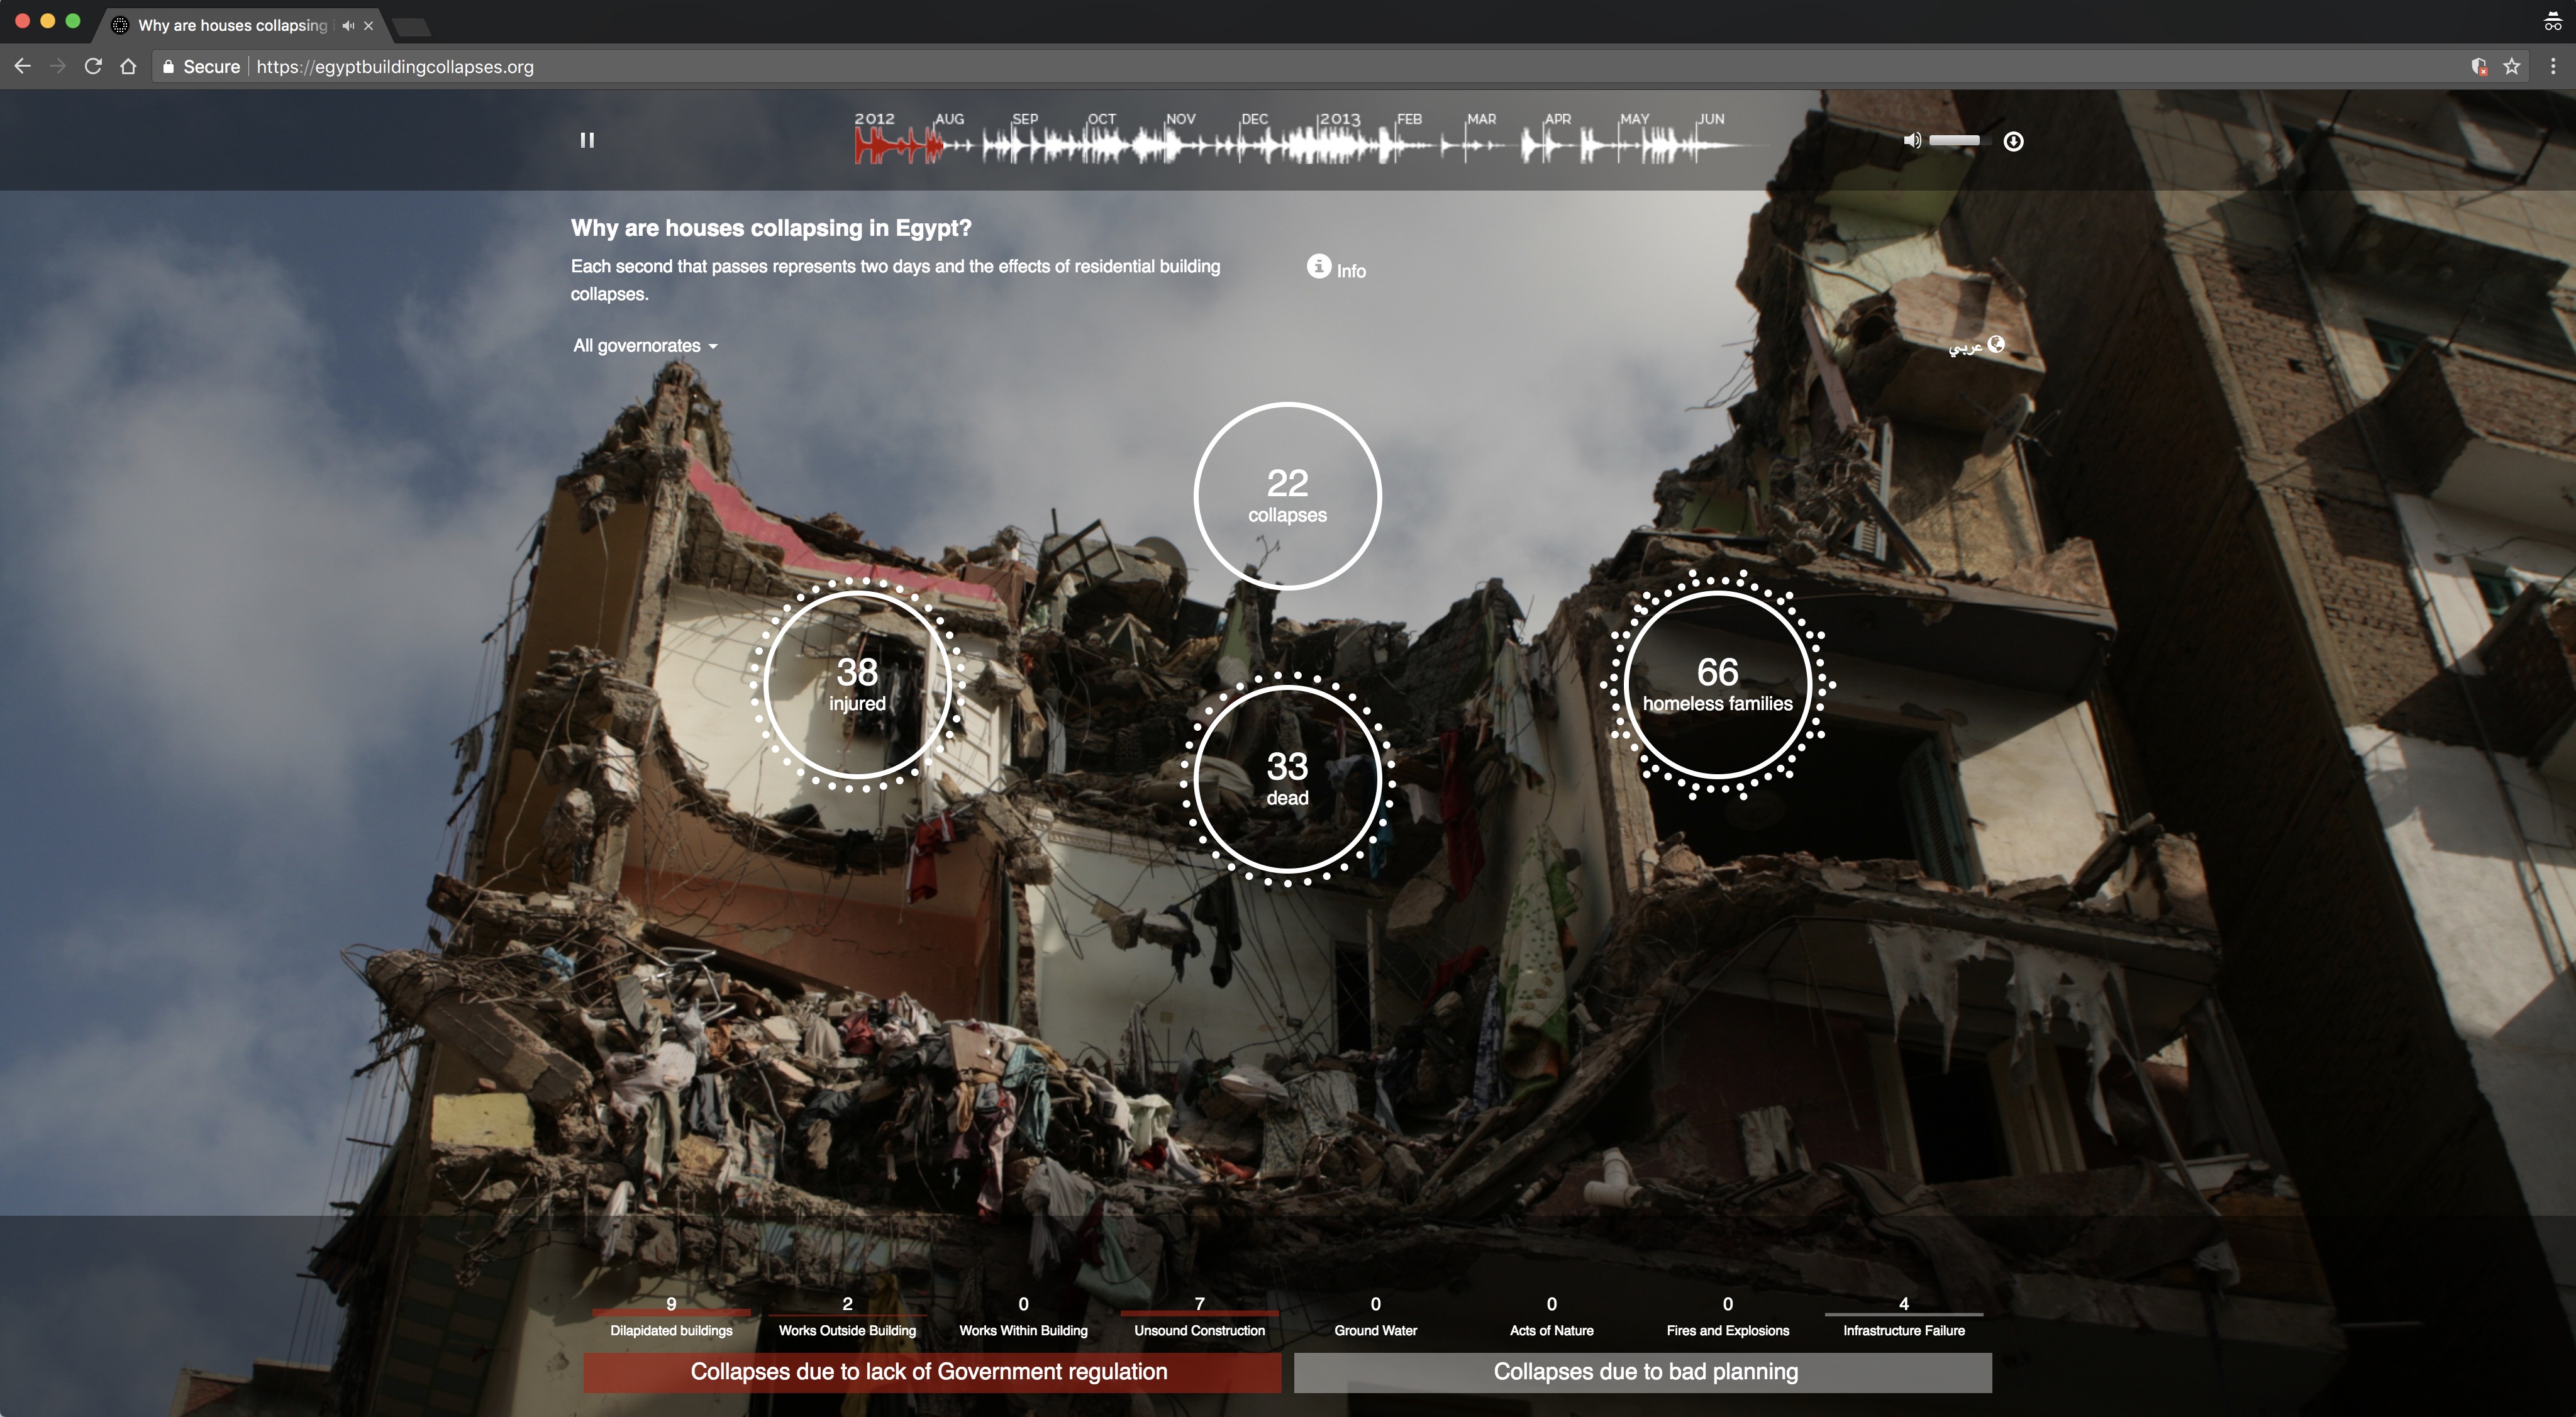Choose Infrastructure Failure cause
The width and height of the screenshot is (2576, 1417).
click(x=1903, y=1317)
